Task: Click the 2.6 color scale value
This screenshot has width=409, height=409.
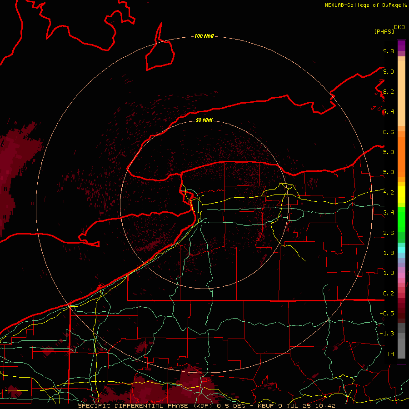Action: [x=389, y=233]
